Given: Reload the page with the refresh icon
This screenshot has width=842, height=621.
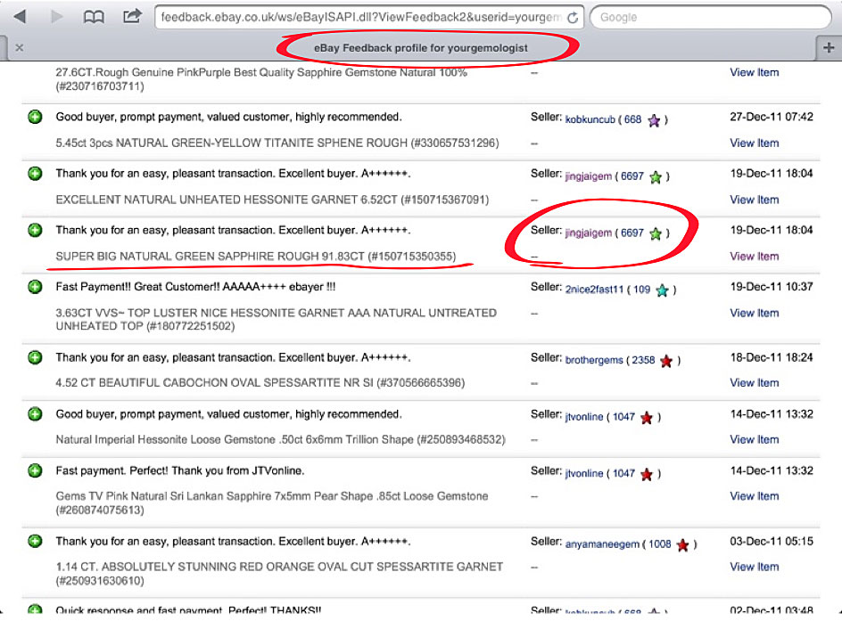Looking at the screenshot, I should click(573, 18).
